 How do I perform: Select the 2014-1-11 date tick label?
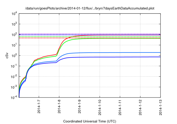coord(120,107)
